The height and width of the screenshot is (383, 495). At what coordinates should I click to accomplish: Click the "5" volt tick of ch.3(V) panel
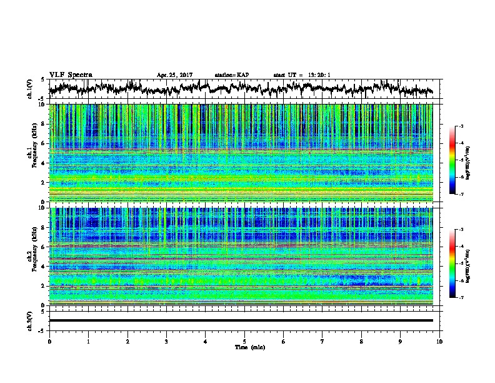pyautogui.click(x=43, y=312)
